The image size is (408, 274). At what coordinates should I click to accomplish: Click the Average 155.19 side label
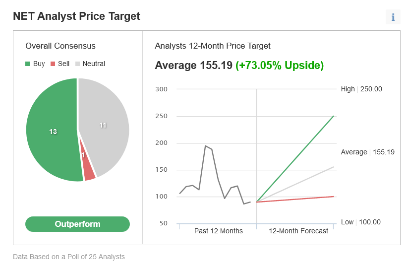368,152
